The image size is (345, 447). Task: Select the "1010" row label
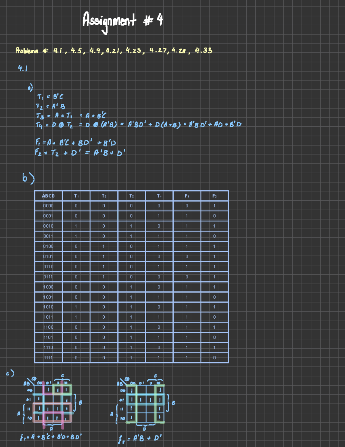tap(48, 307)
